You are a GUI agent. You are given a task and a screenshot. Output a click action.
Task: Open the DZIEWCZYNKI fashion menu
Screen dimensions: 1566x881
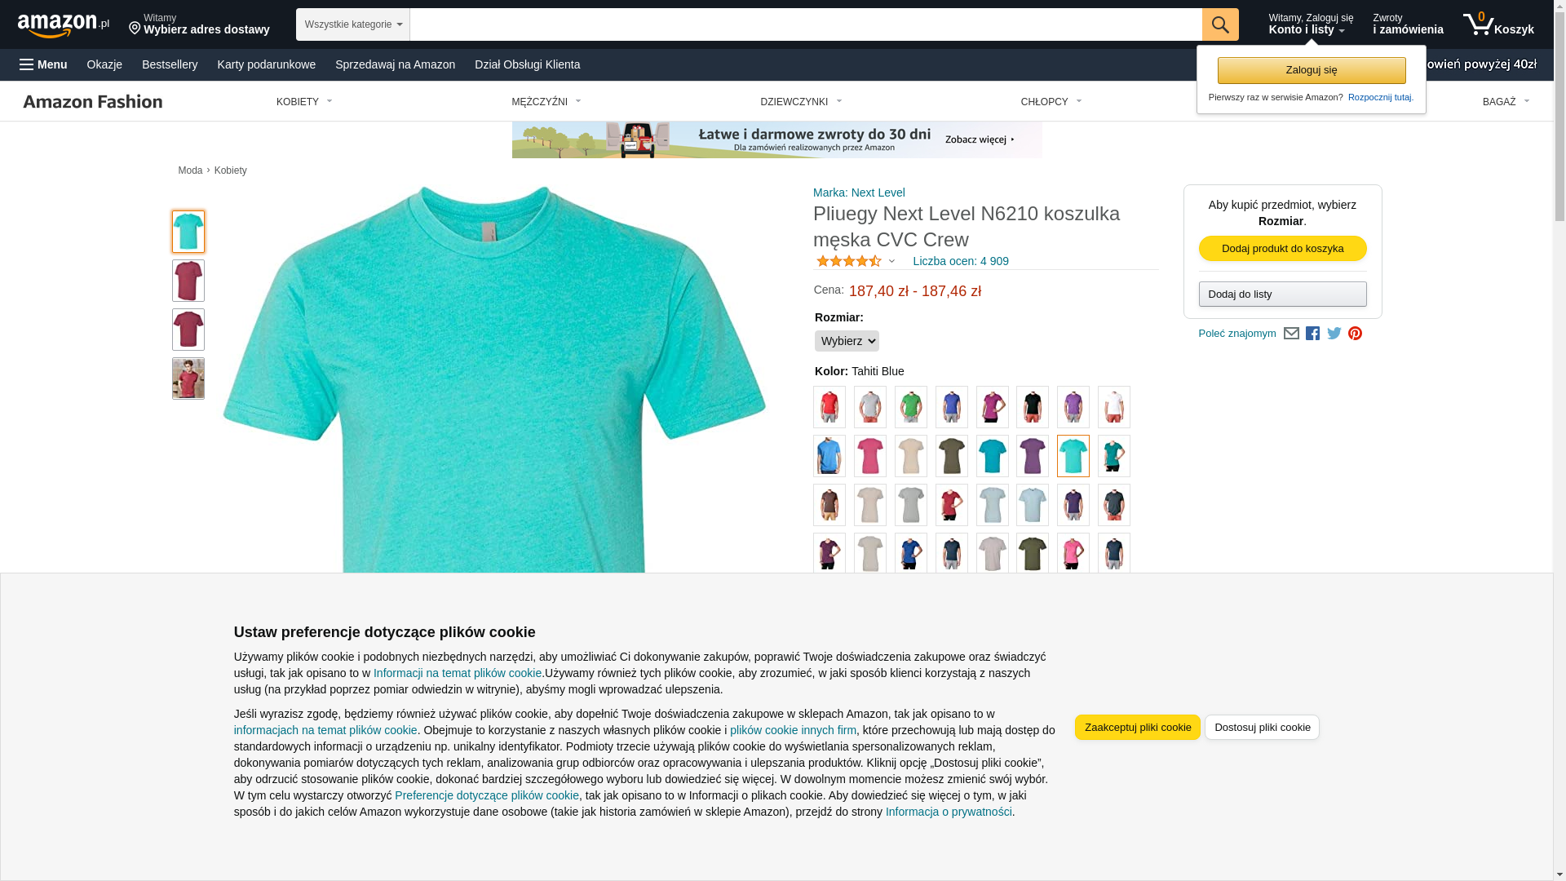click(x=801, y=102)
